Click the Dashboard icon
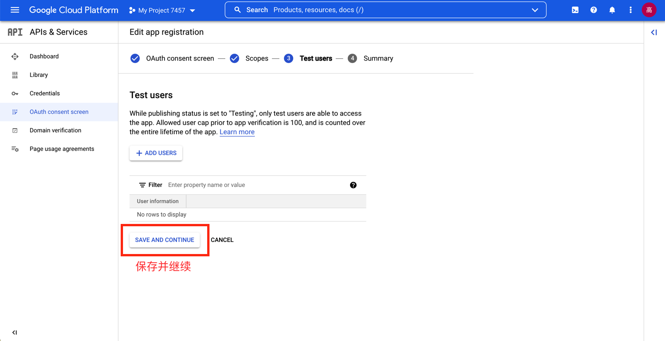This screenshot has height=341, width=665. tap(15, 56)
